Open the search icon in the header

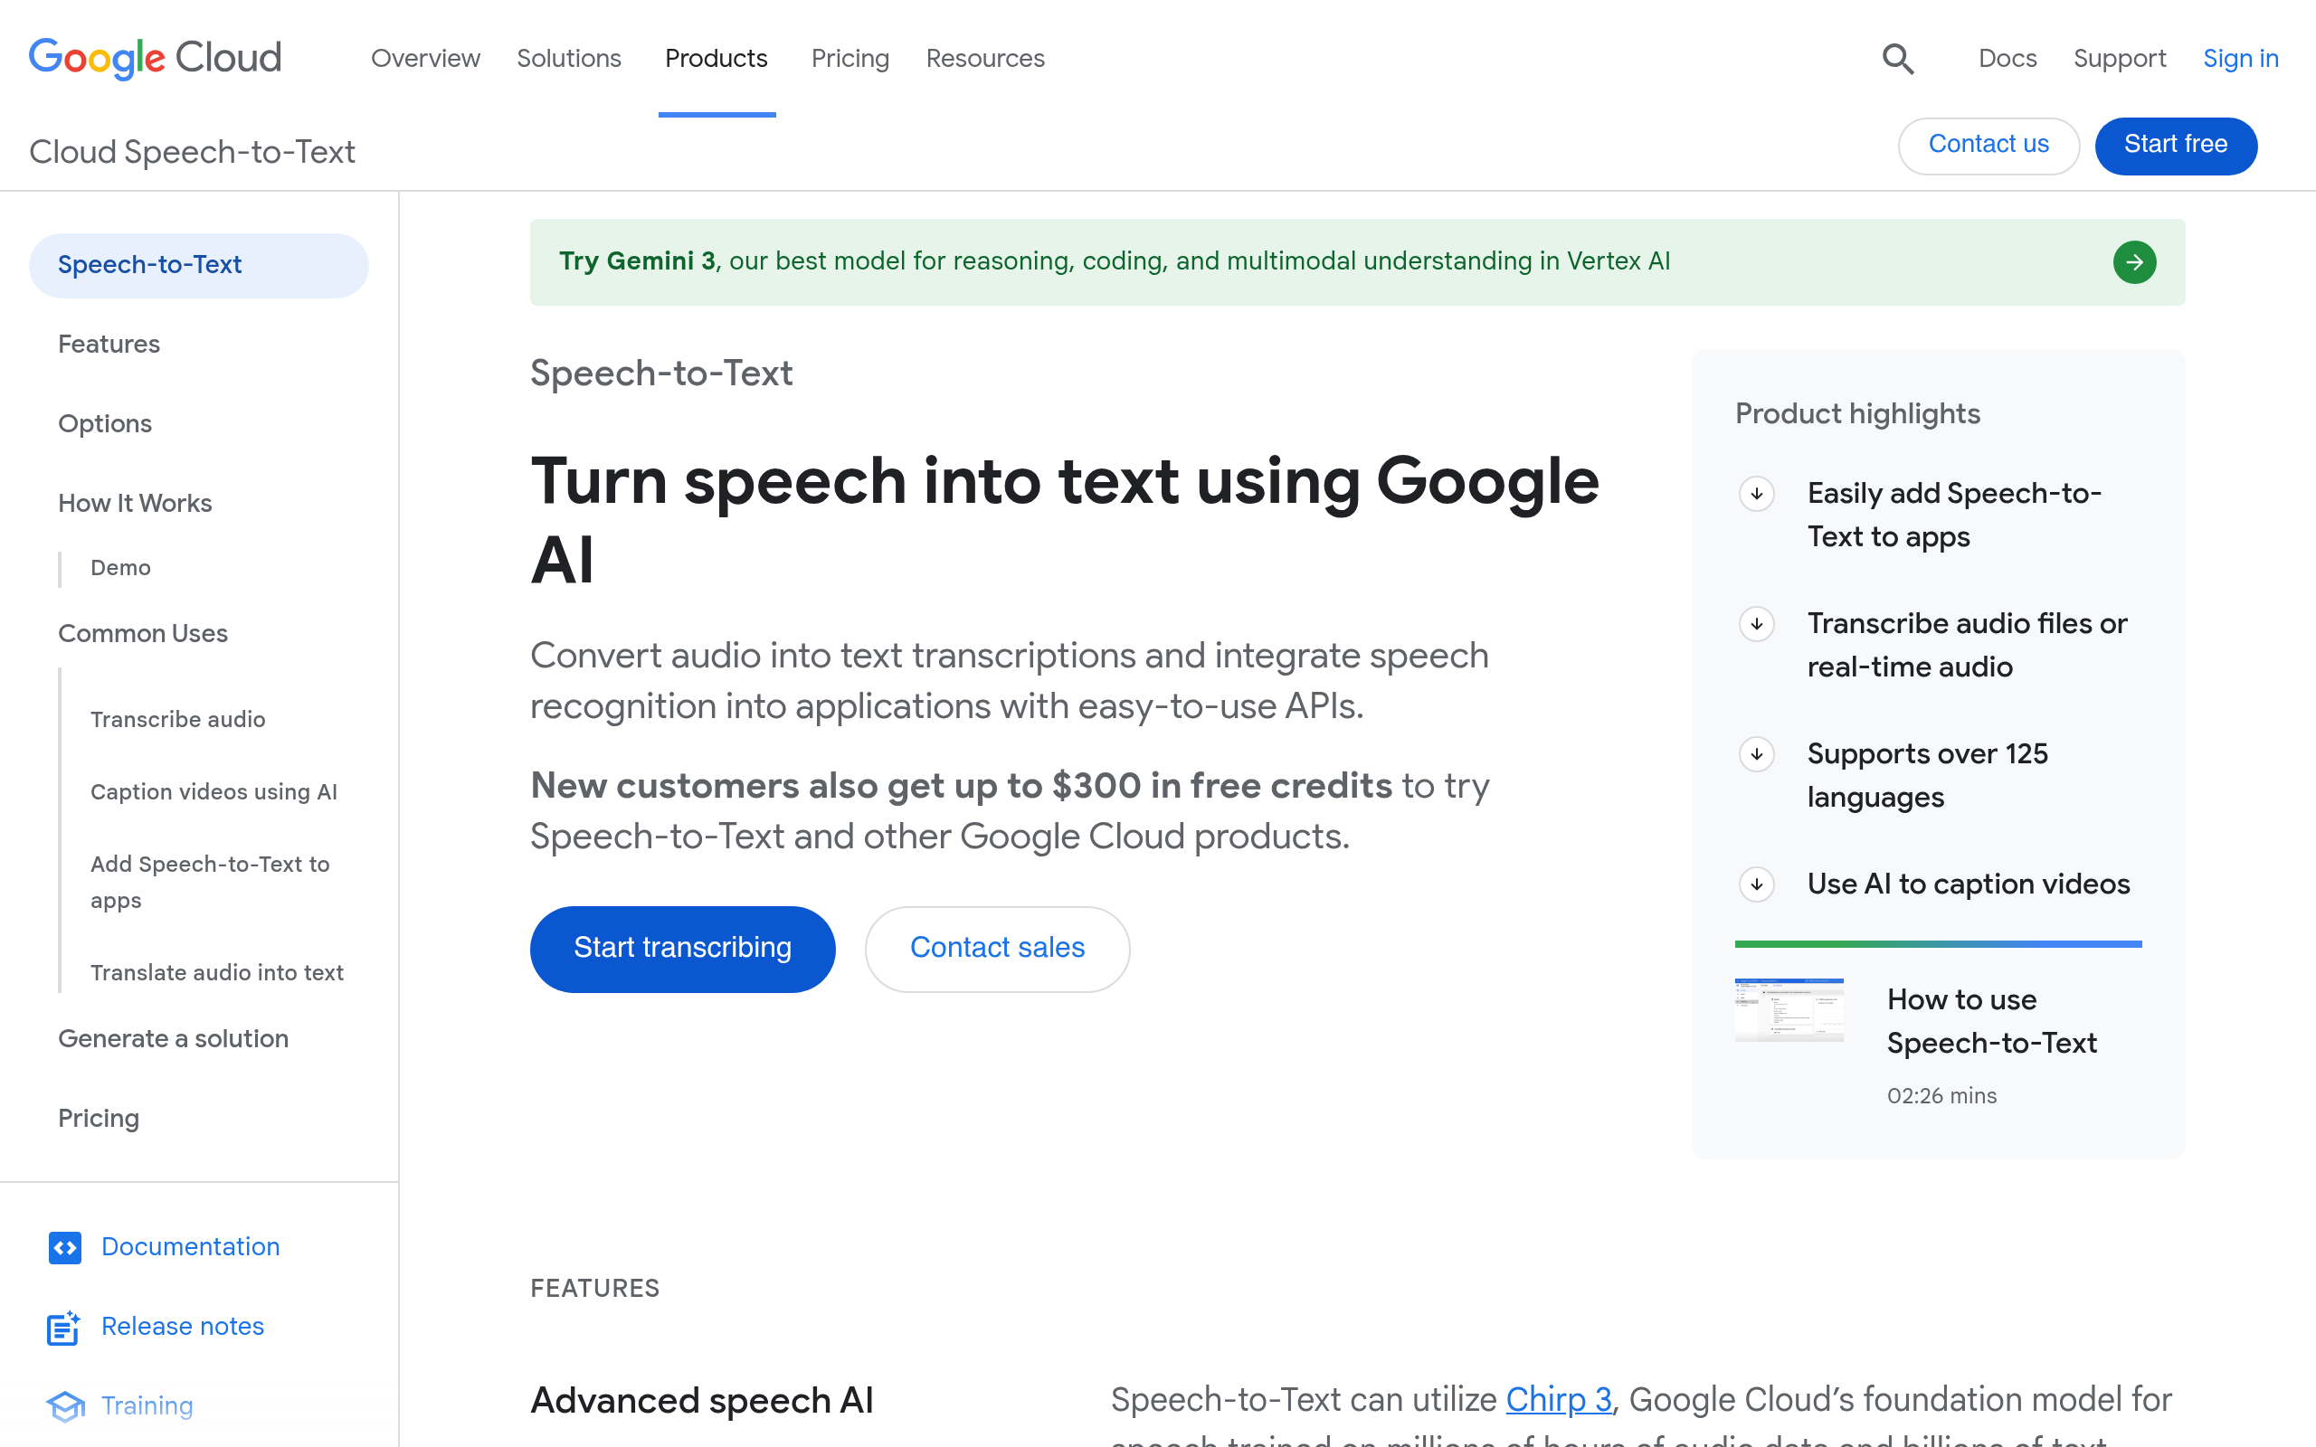(1898, 59)
